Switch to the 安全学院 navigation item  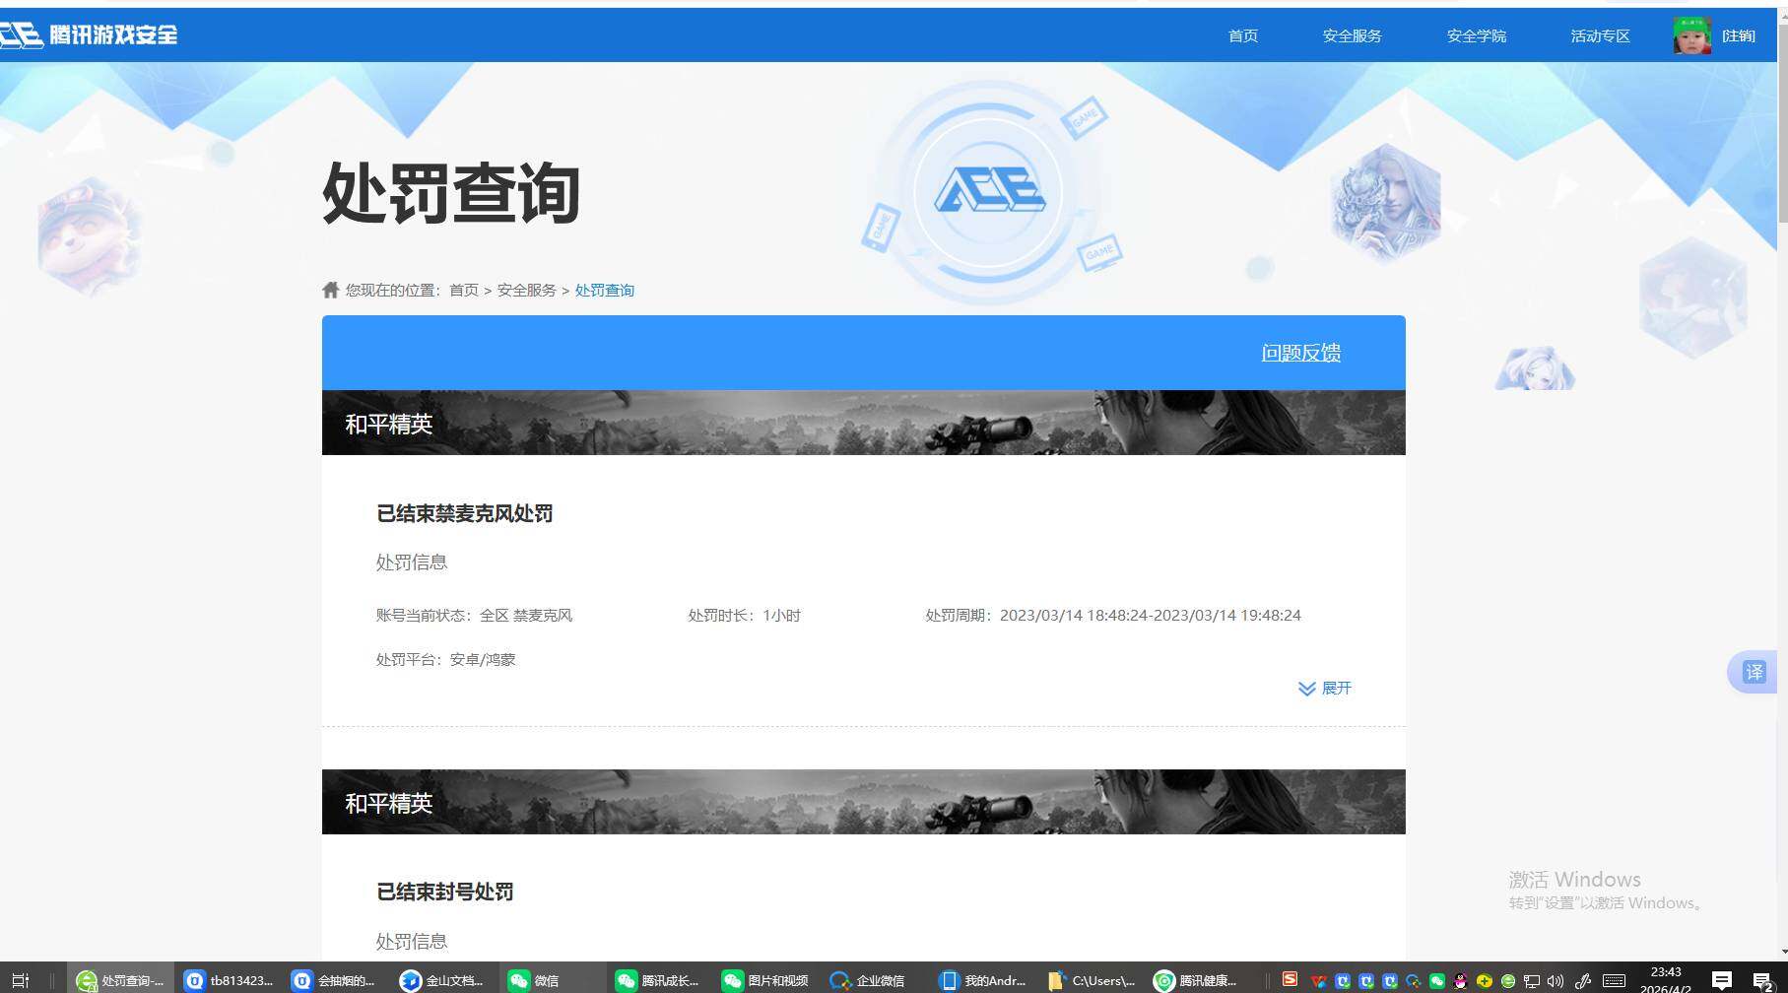tap(1476, 34)
